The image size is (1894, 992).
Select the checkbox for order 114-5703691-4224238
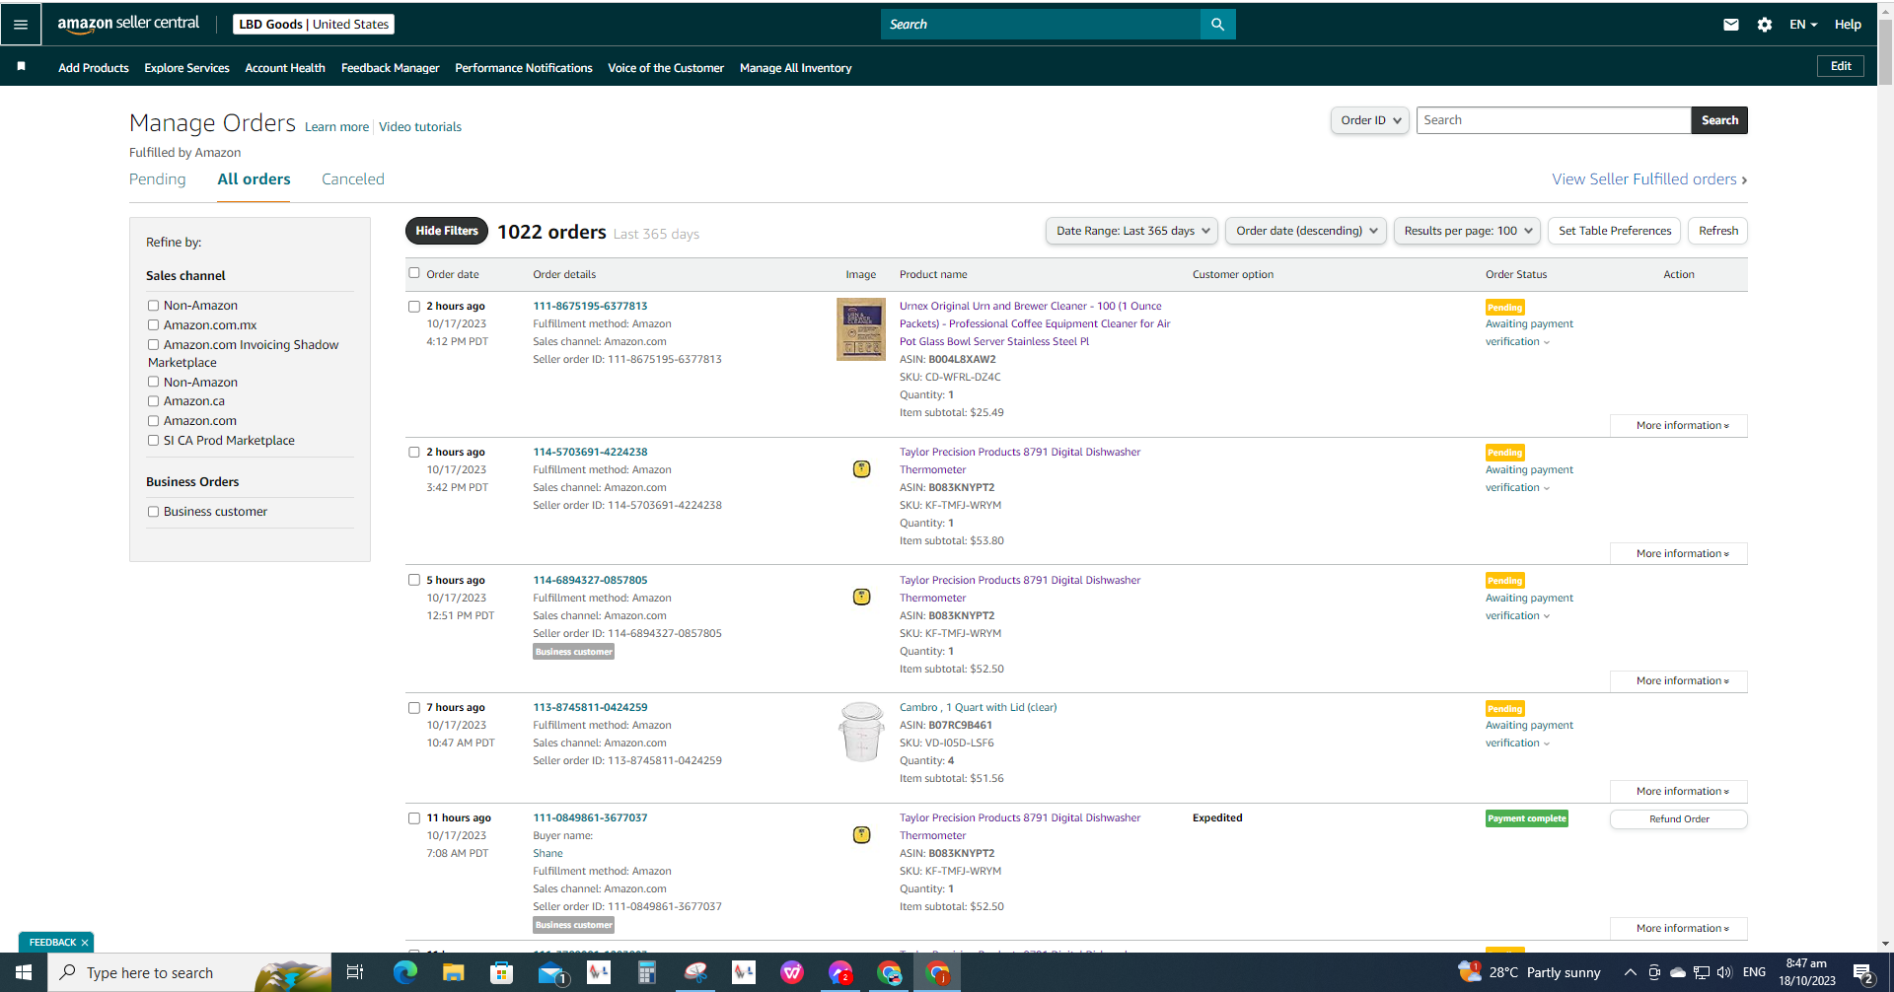tap(414, 453)
